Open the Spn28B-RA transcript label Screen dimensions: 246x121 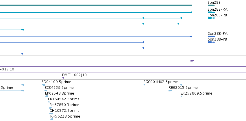pyautogui.click(x=217, y=9)
